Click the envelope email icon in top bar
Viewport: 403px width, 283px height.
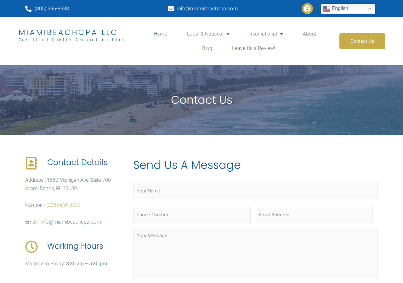(171, 9)
